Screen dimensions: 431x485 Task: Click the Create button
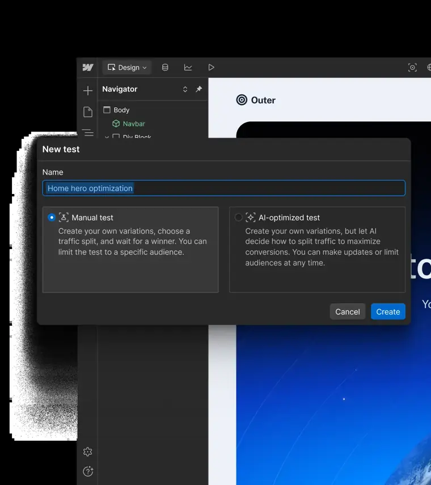pyautogui.click(x=388, y=311)
